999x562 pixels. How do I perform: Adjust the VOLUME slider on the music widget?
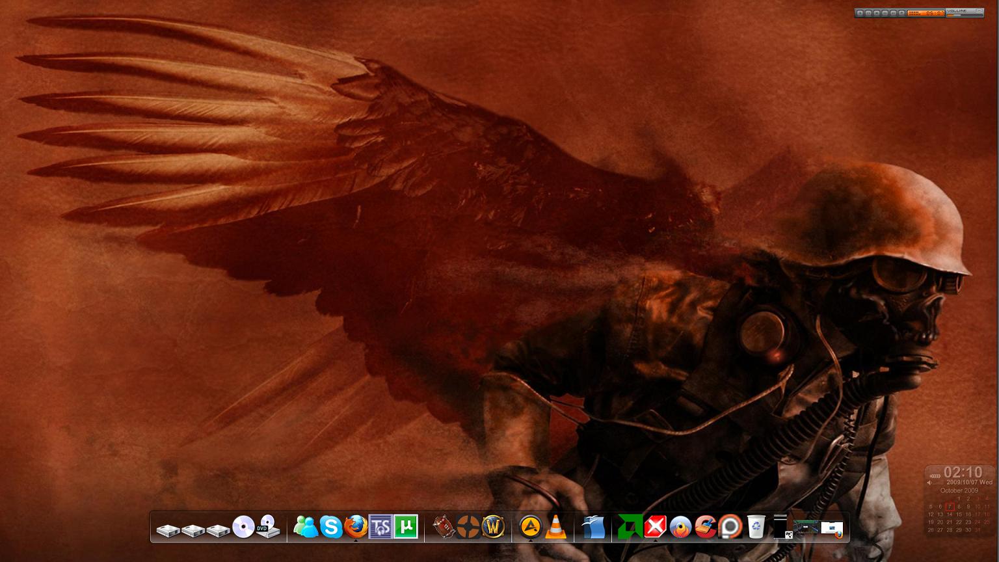tap(965, 15)
